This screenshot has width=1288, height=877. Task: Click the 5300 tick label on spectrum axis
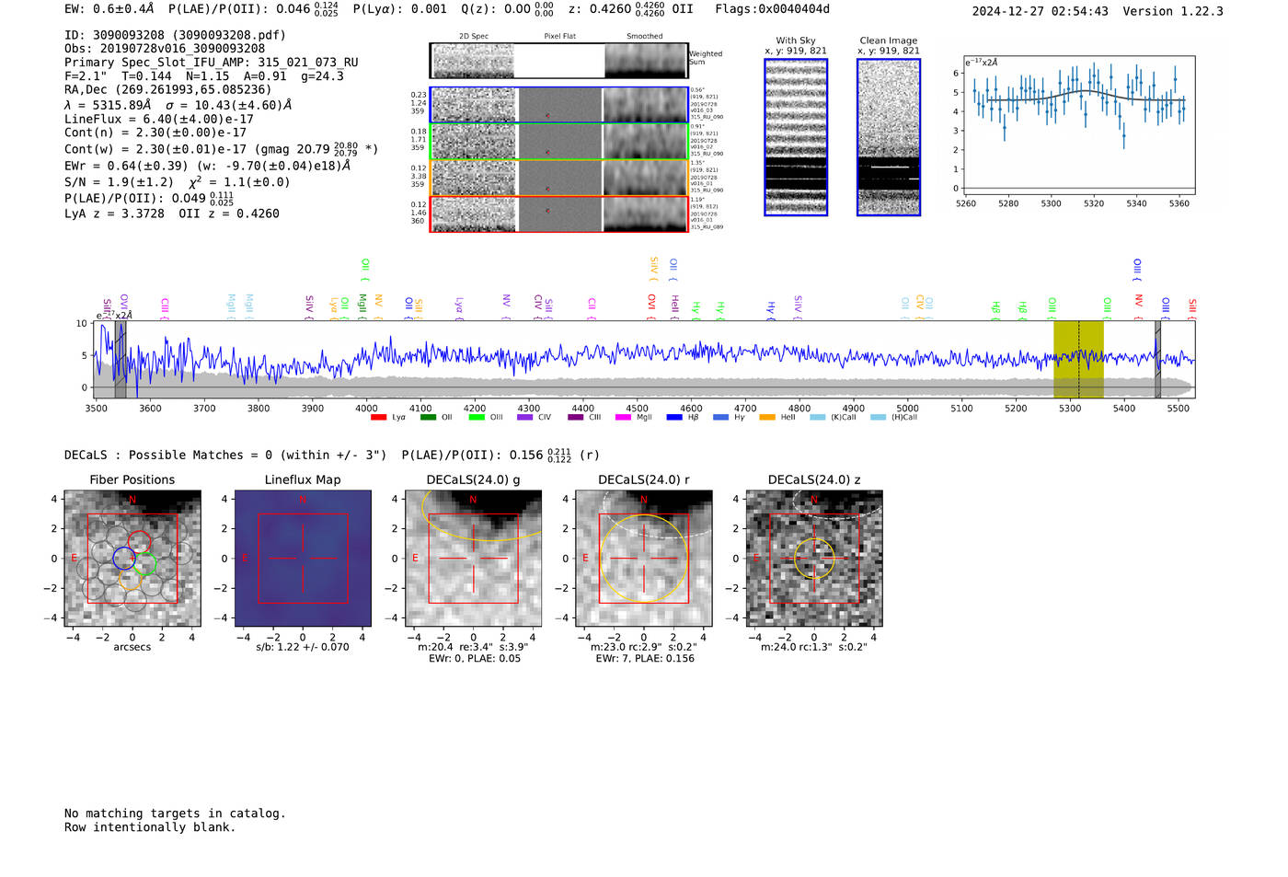click(x=1069, y=409)
